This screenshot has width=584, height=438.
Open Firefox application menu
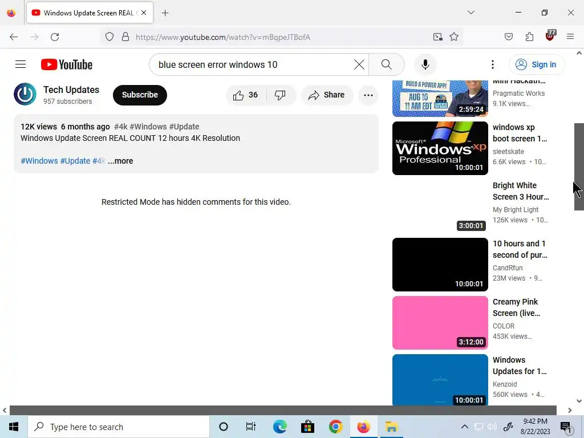[x=570, y=36]
